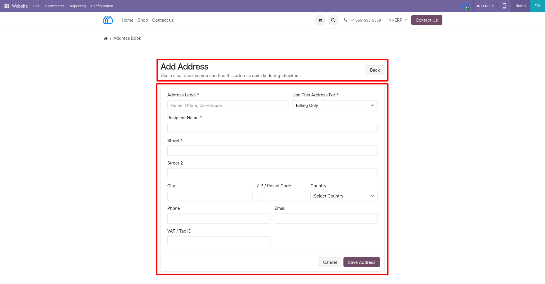Click the website status globe icon
Image resolution: width=545 pixels, height=284 pixels.
coord(465,6)
